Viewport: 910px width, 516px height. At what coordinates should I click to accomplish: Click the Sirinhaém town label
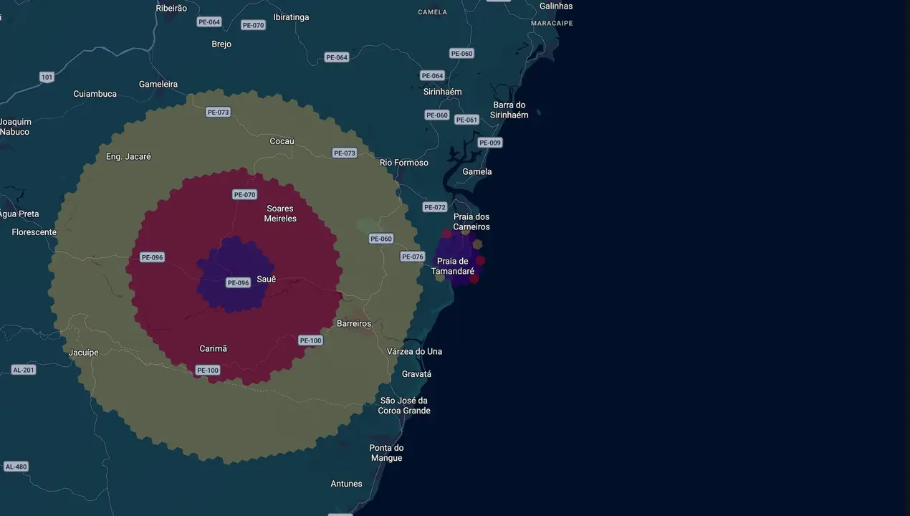[x=443, y=92]
